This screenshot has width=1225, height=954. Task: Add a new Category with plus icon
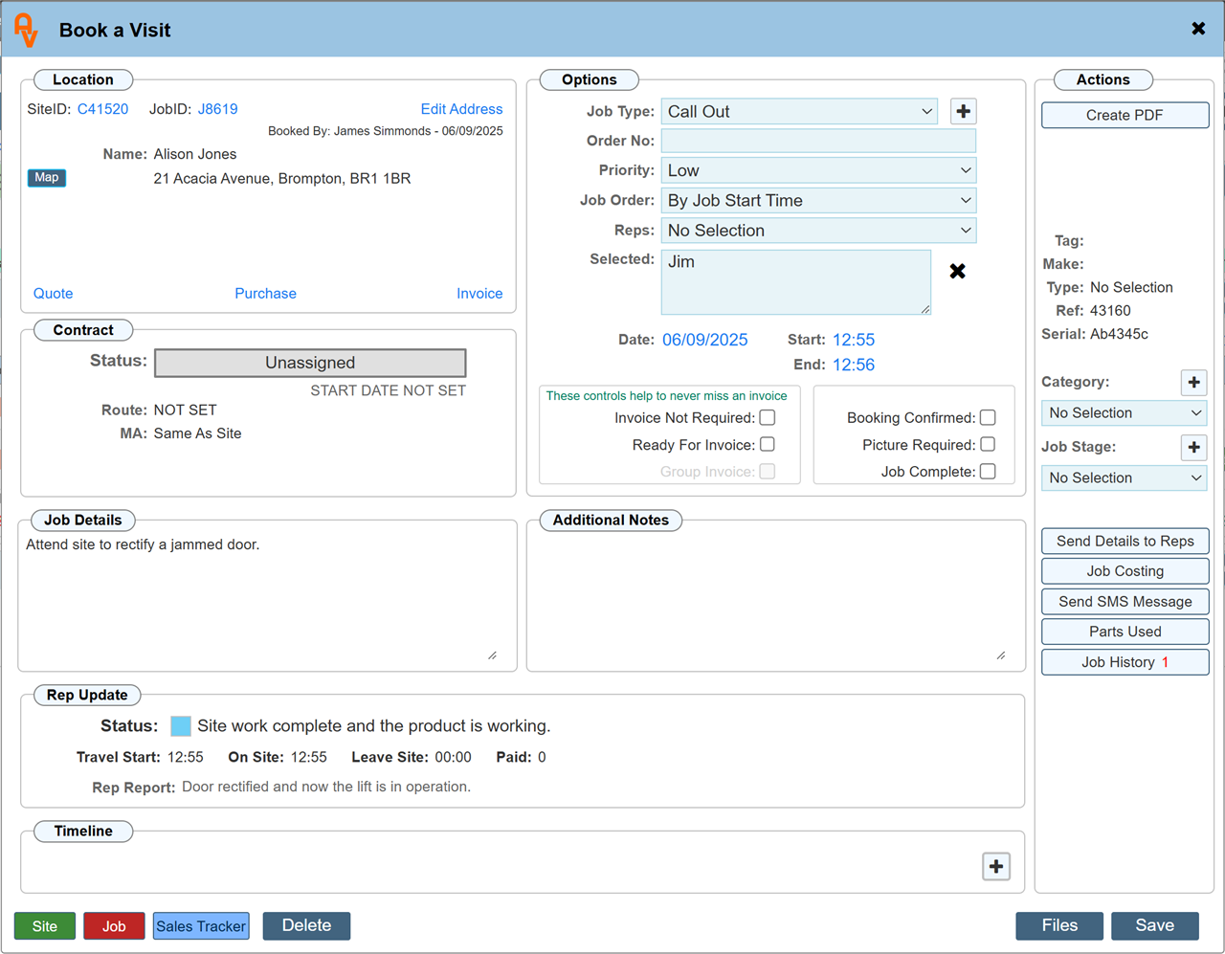pyautogui.click(x=1193, y=383)
